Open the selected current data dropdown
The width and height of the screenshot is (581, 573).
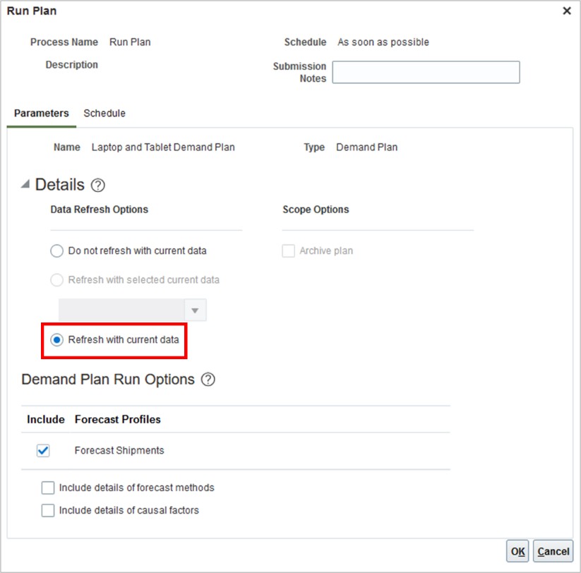[x=196, y=309]
